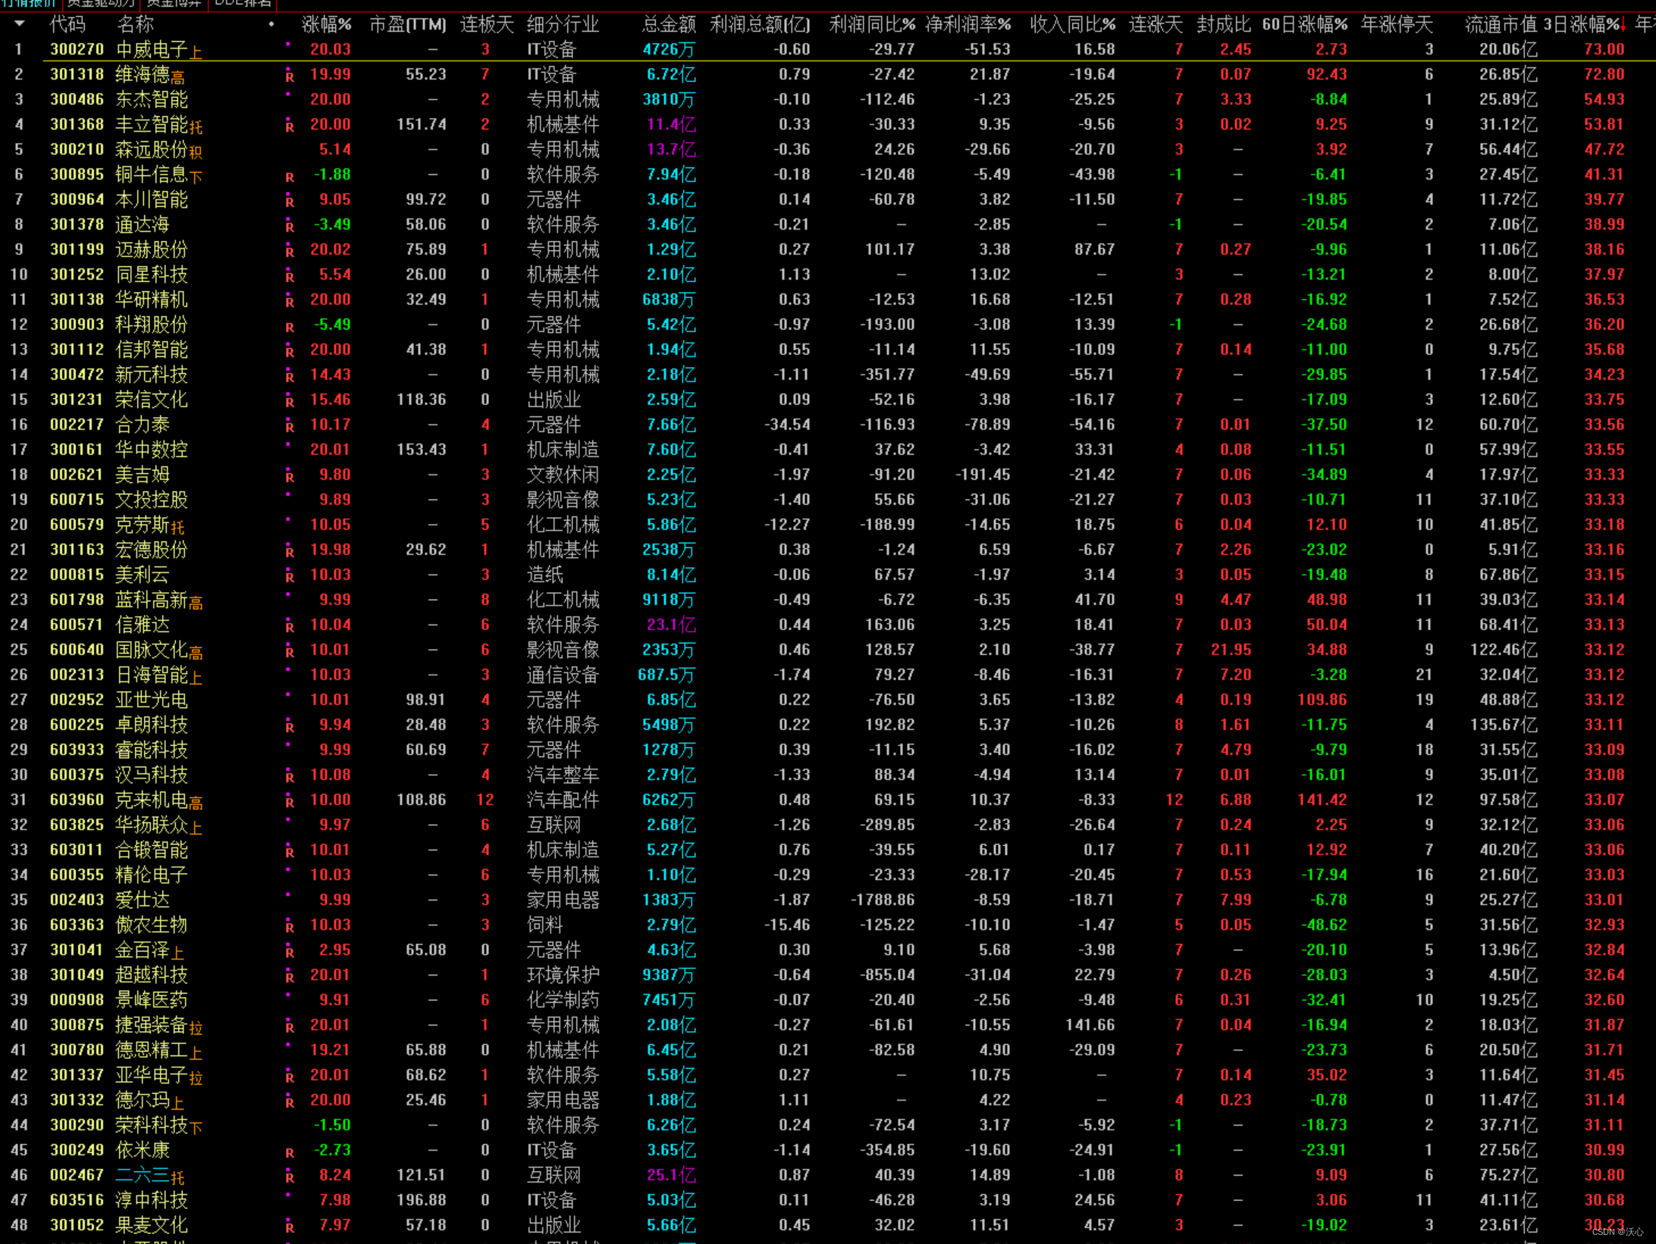
Task: Sort by the 净利润率% column header
Action: pos(968,24)
